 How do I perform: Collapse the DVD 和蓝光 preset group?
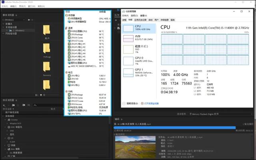coord(5,127)
